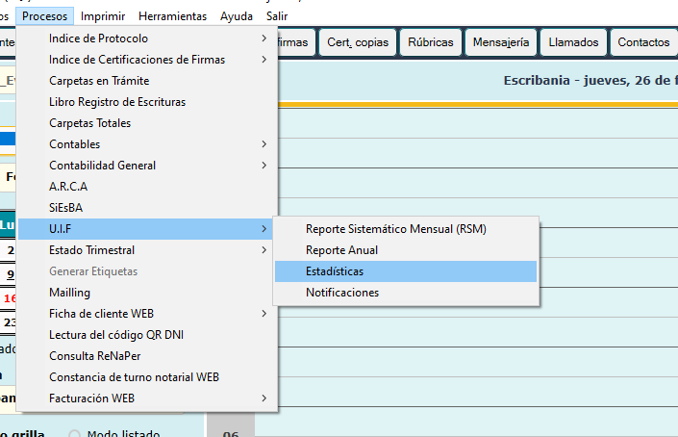The height and width of the screenshot is (437, 678).
Task: Open the Contactos toolbar button
Action: point(643,42)
